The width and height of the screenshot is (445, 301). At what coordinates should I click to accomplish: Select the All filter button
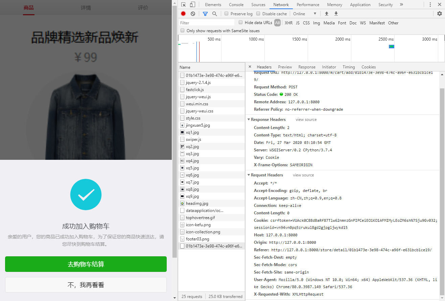[277, 23]
